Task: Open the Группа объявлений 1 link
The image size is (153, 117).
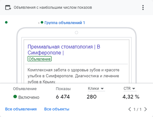Action: point(65,23)
